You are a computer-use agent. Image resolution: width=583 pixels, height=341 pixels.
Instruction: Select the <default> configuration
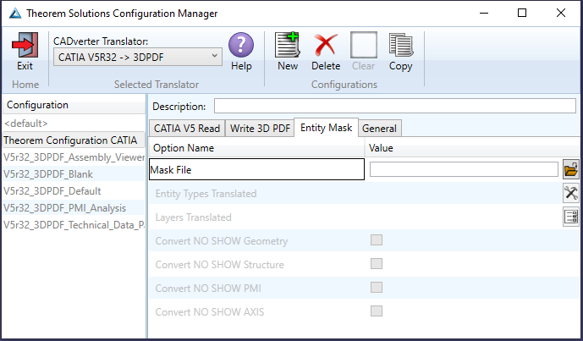[74, 123]
